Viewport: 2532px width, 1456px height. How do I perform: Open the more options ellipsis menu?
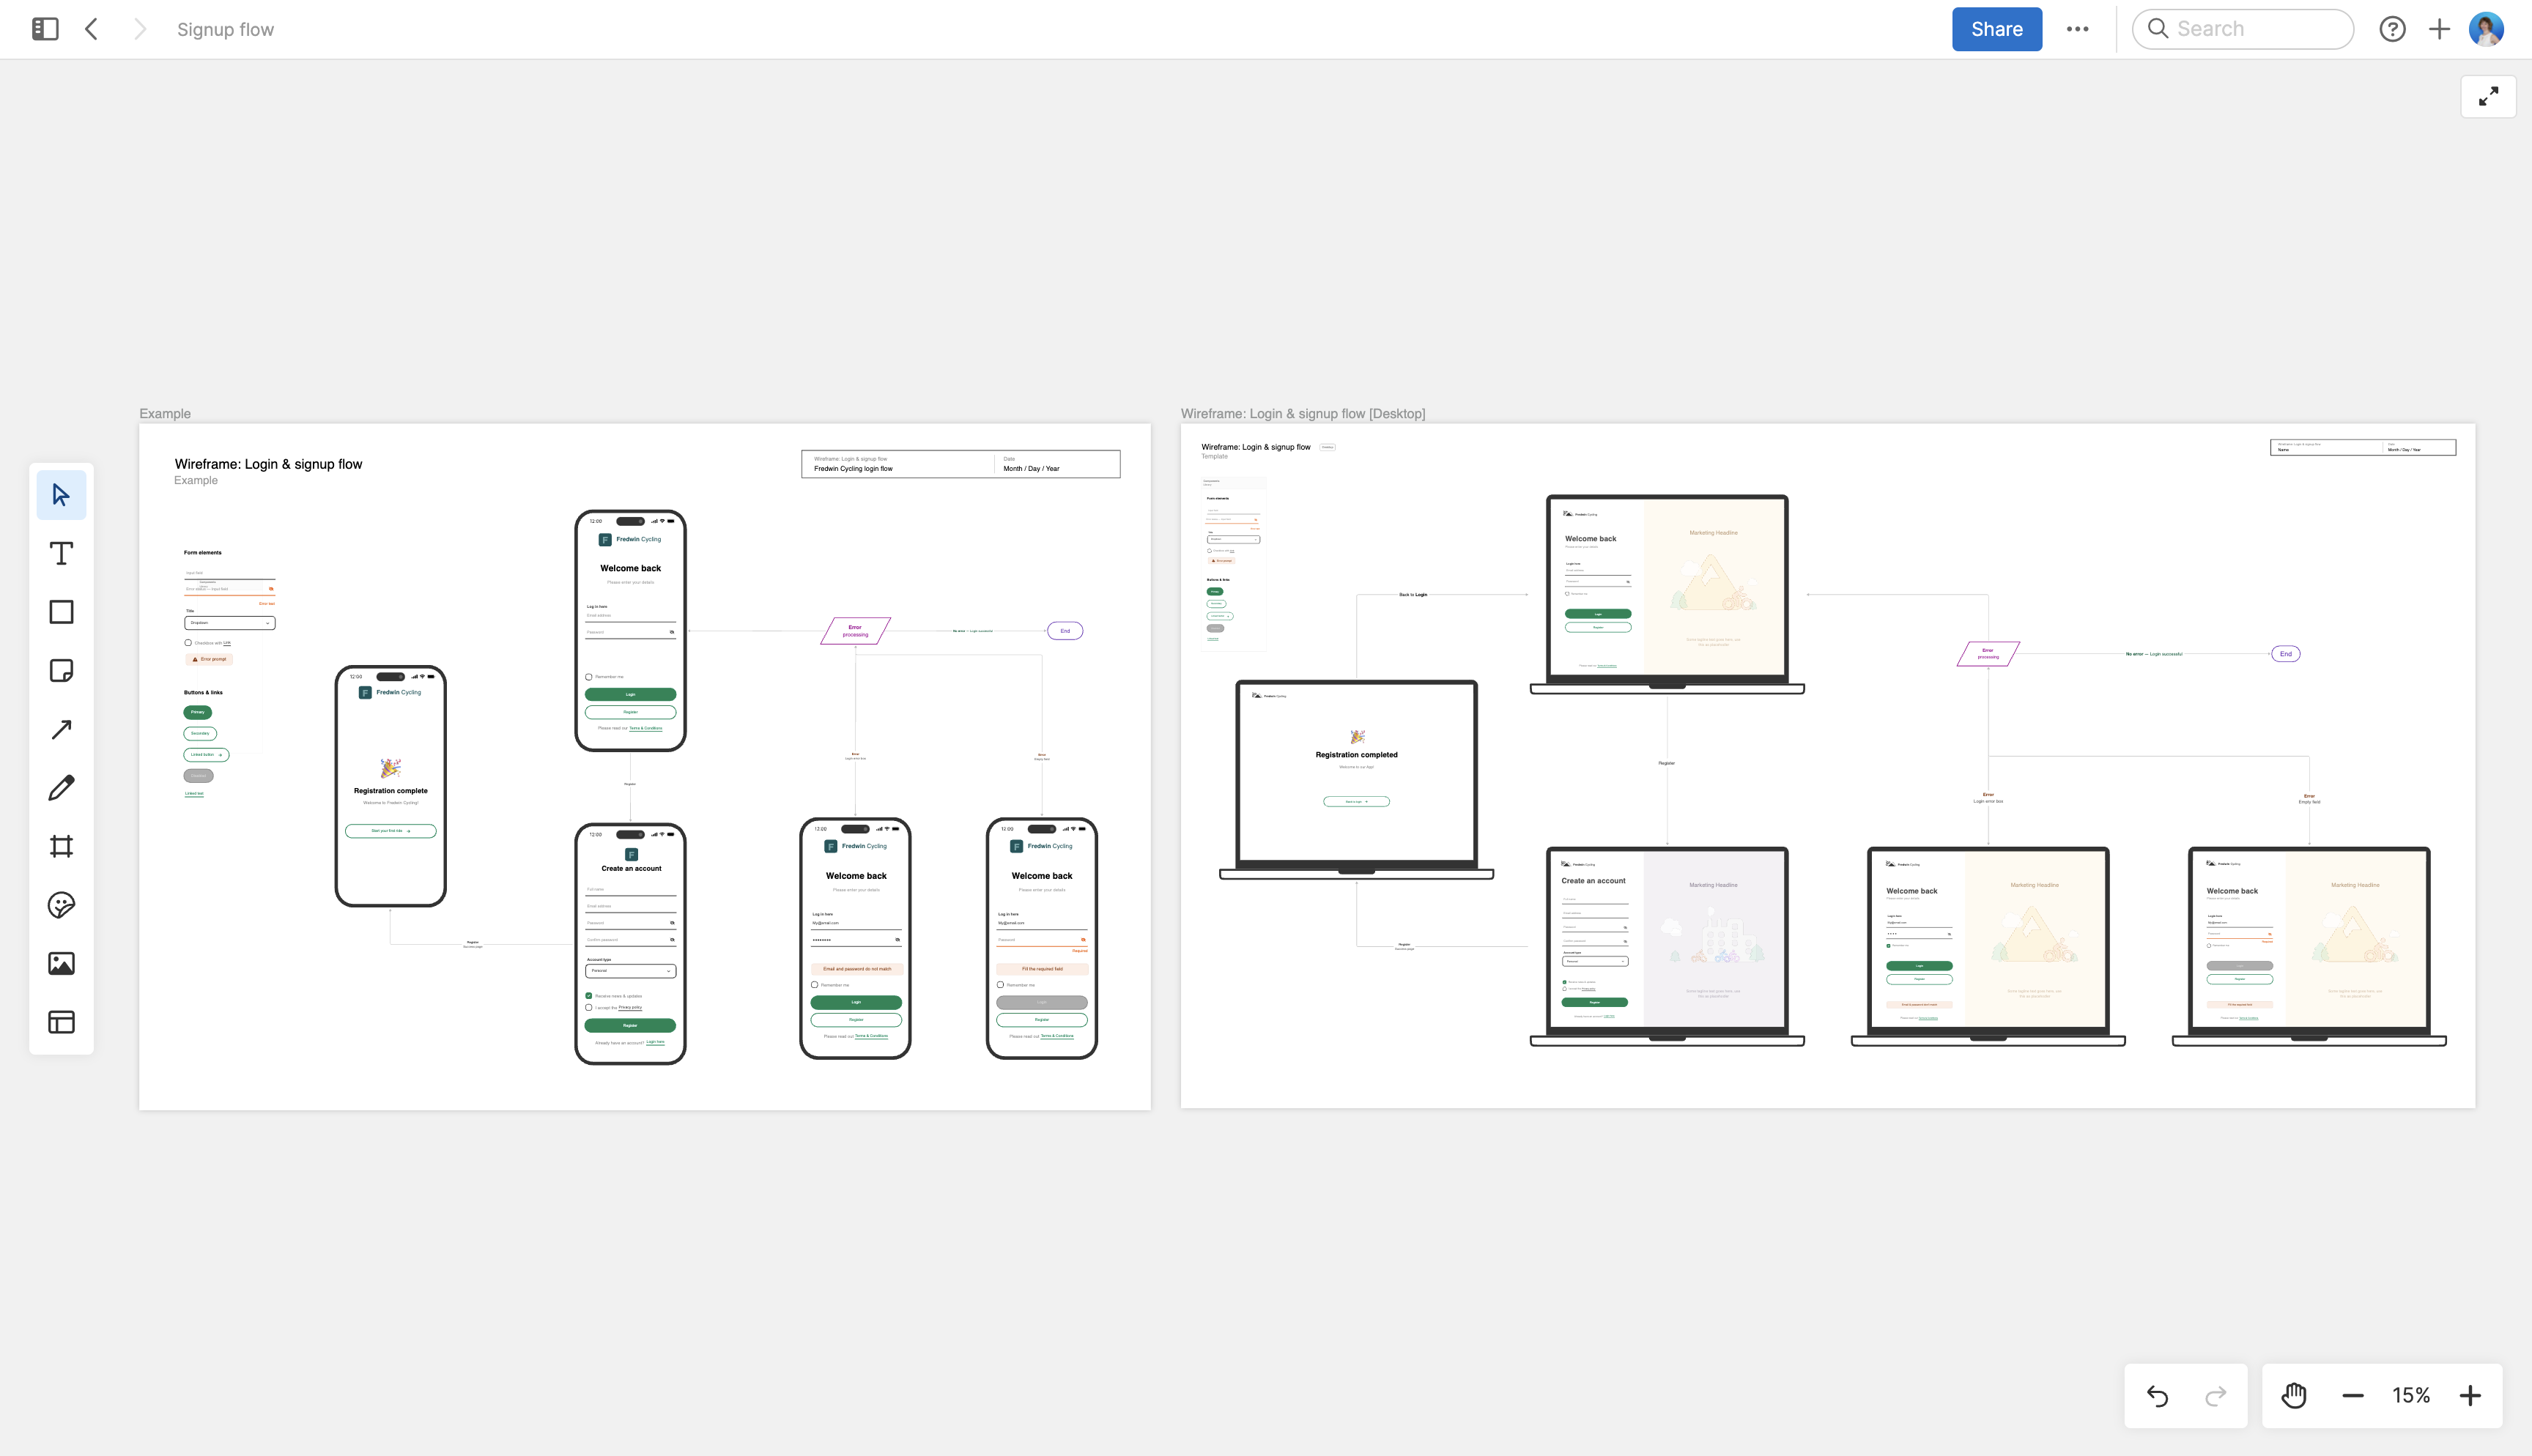(2078, 29)
